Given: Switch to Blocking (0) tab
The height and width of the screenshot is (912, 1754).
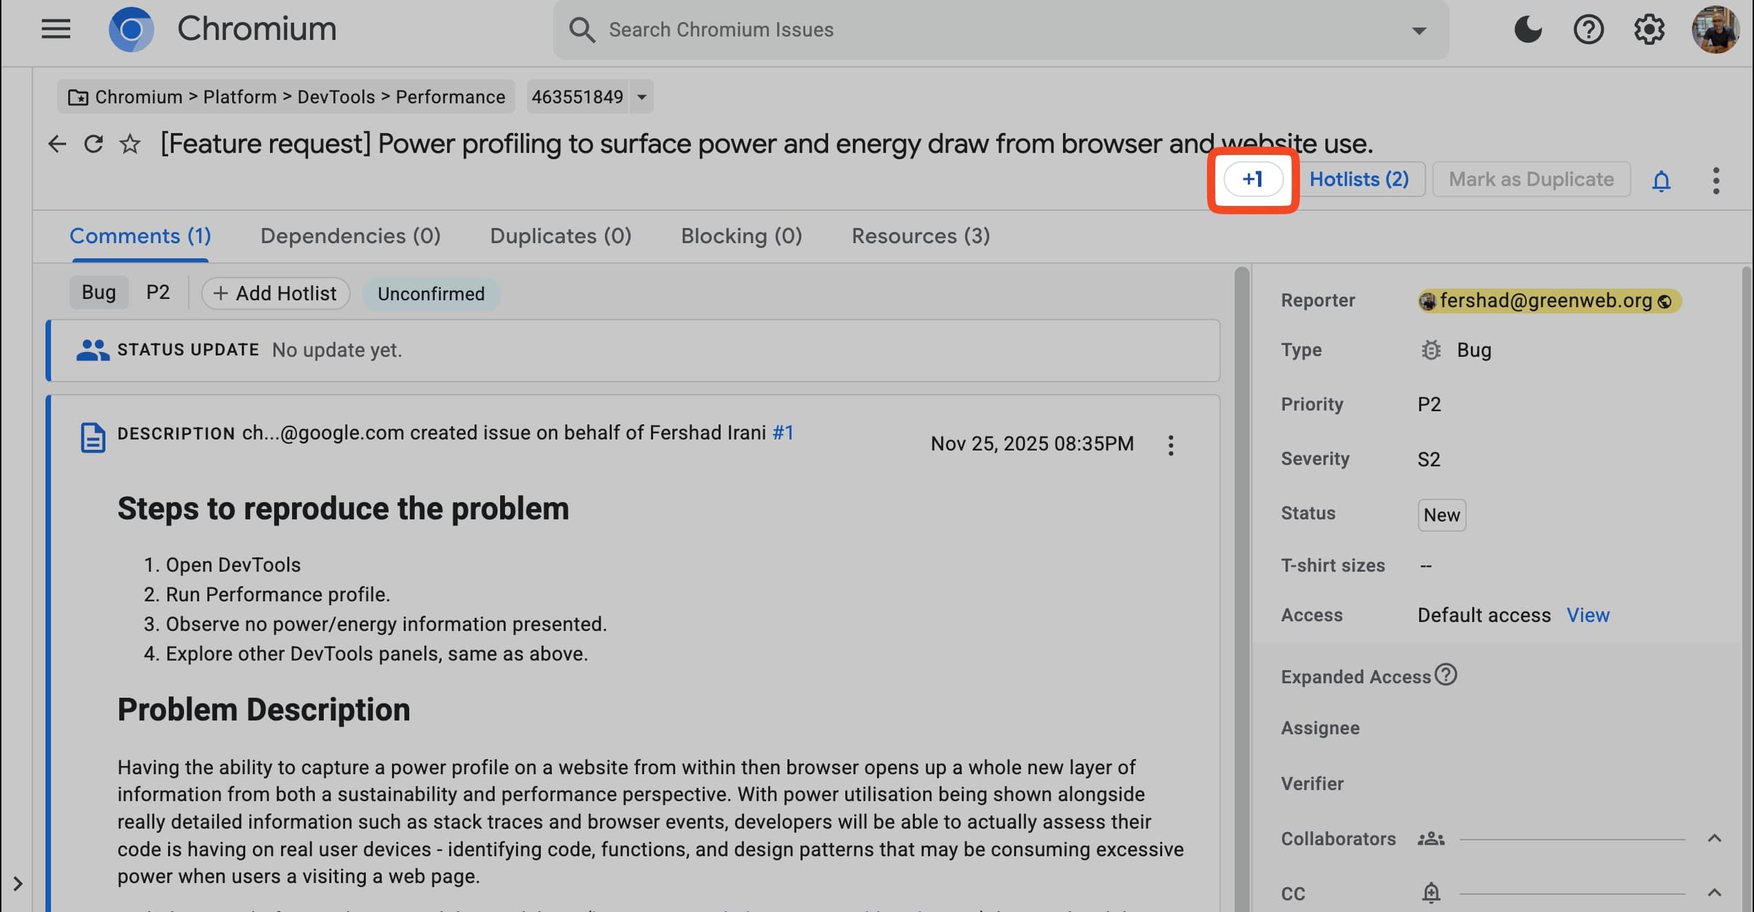Looking at the screenshot, I should tap(741, 236).
